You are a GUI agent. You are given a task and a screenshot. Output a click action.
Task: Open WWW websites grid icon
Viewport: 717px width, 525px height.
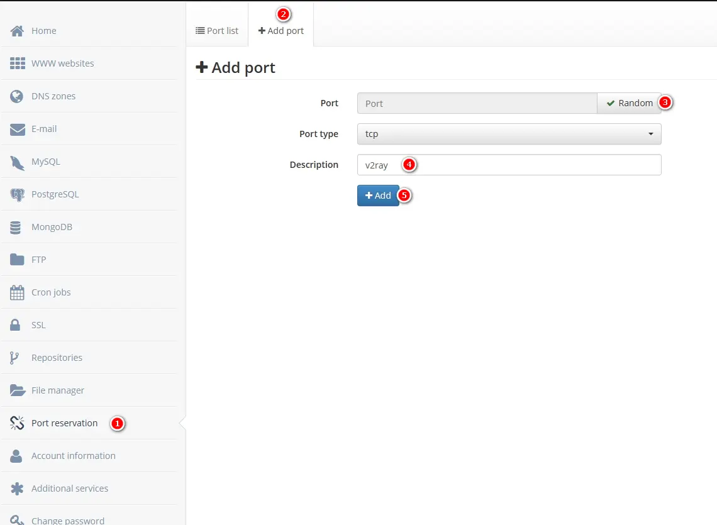17,64
